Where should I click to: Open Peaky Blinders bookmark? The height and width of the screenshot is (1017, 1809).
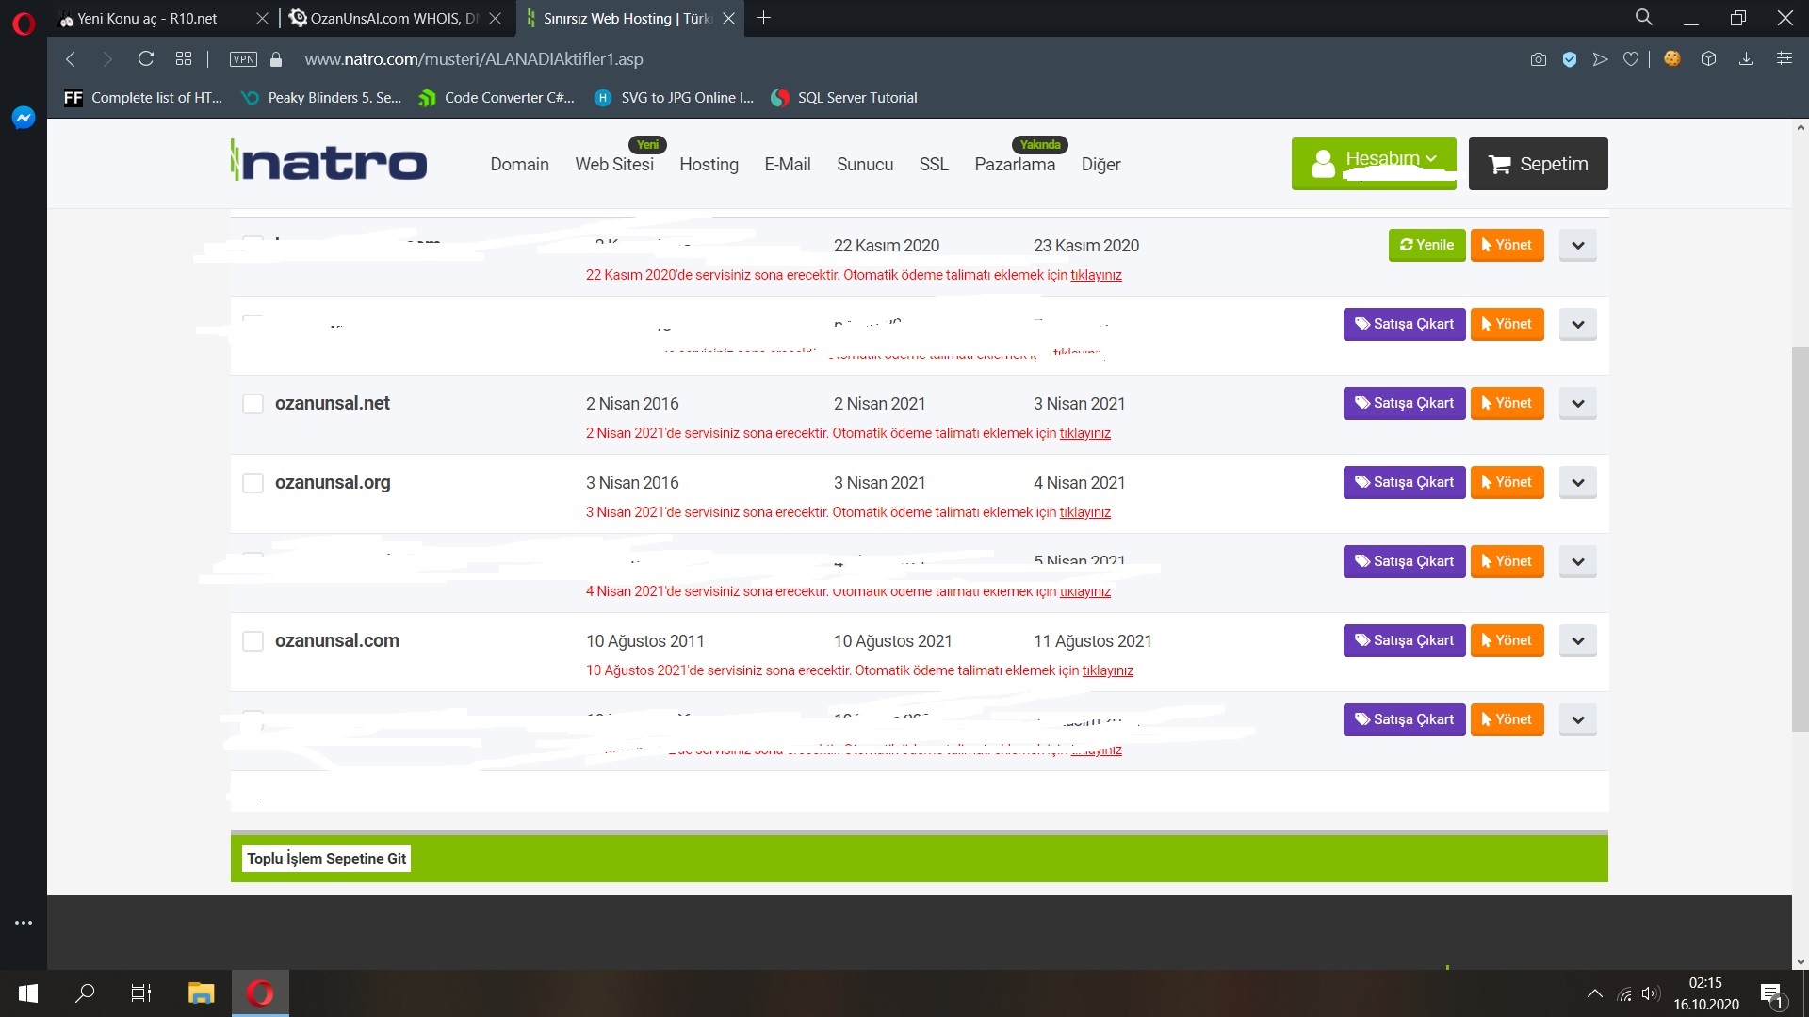click(x=321, y=98)
